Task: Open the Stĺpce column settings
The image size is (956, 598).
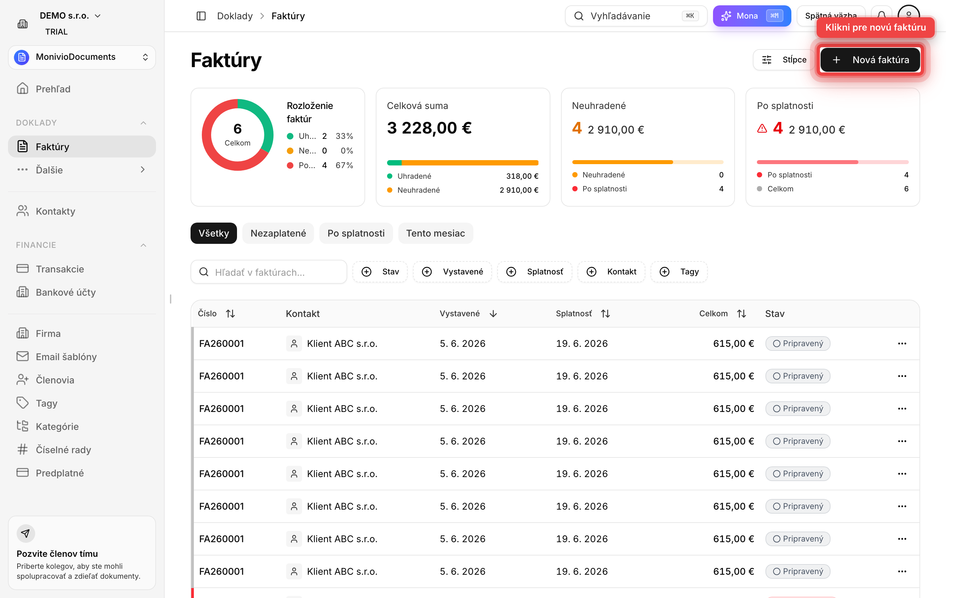Action: tap(784, 60)
